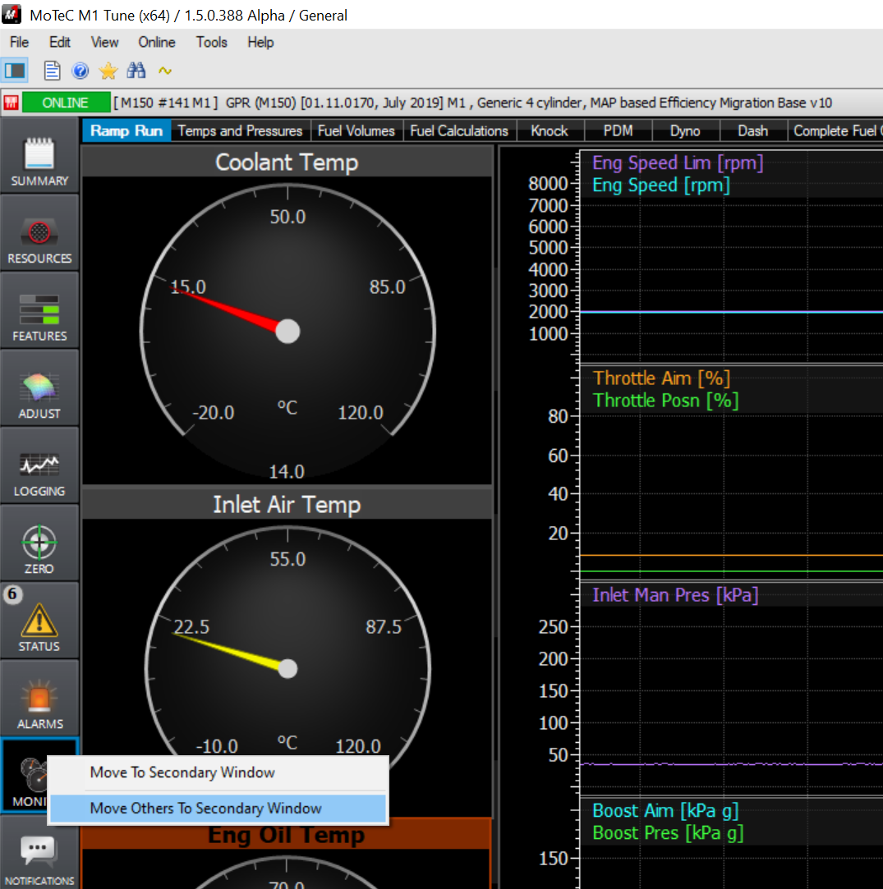Open the Tools menu
Viewport: 883px width, 889px height.
[211, 42]
